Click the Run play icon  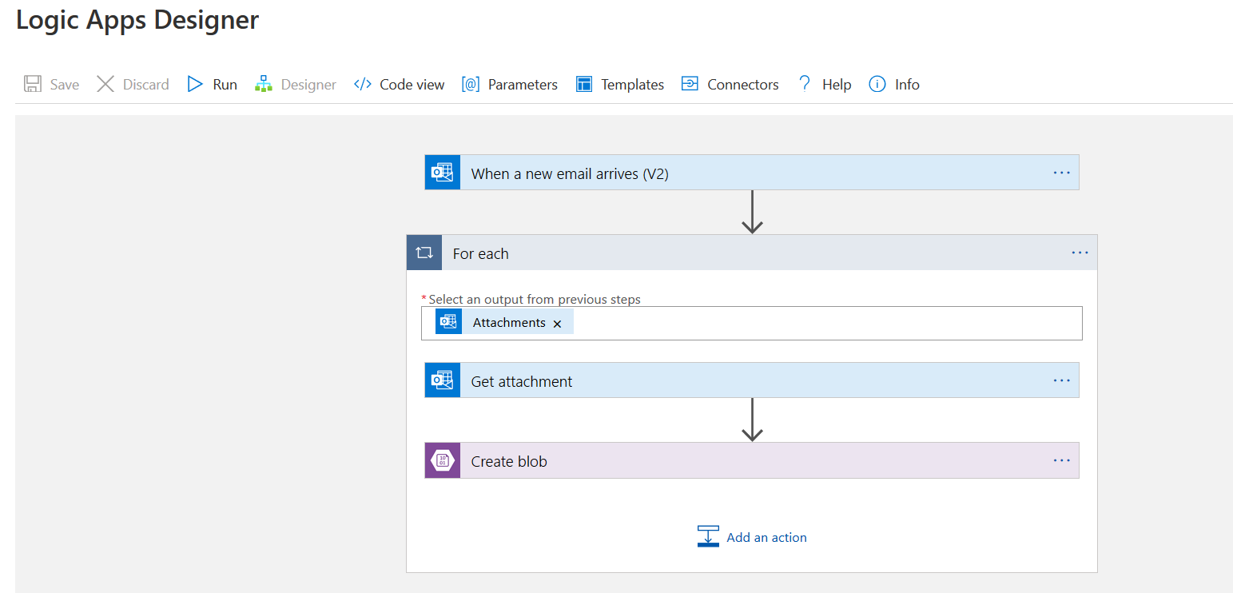[195, 84]
